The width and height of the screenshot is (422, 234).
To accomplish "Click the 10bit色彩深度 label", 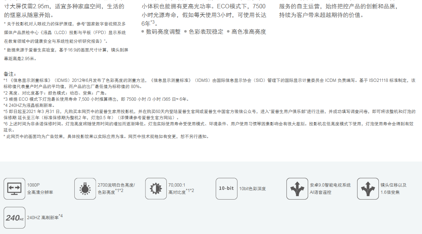I will pyautogui.click(x=252, y=189).
